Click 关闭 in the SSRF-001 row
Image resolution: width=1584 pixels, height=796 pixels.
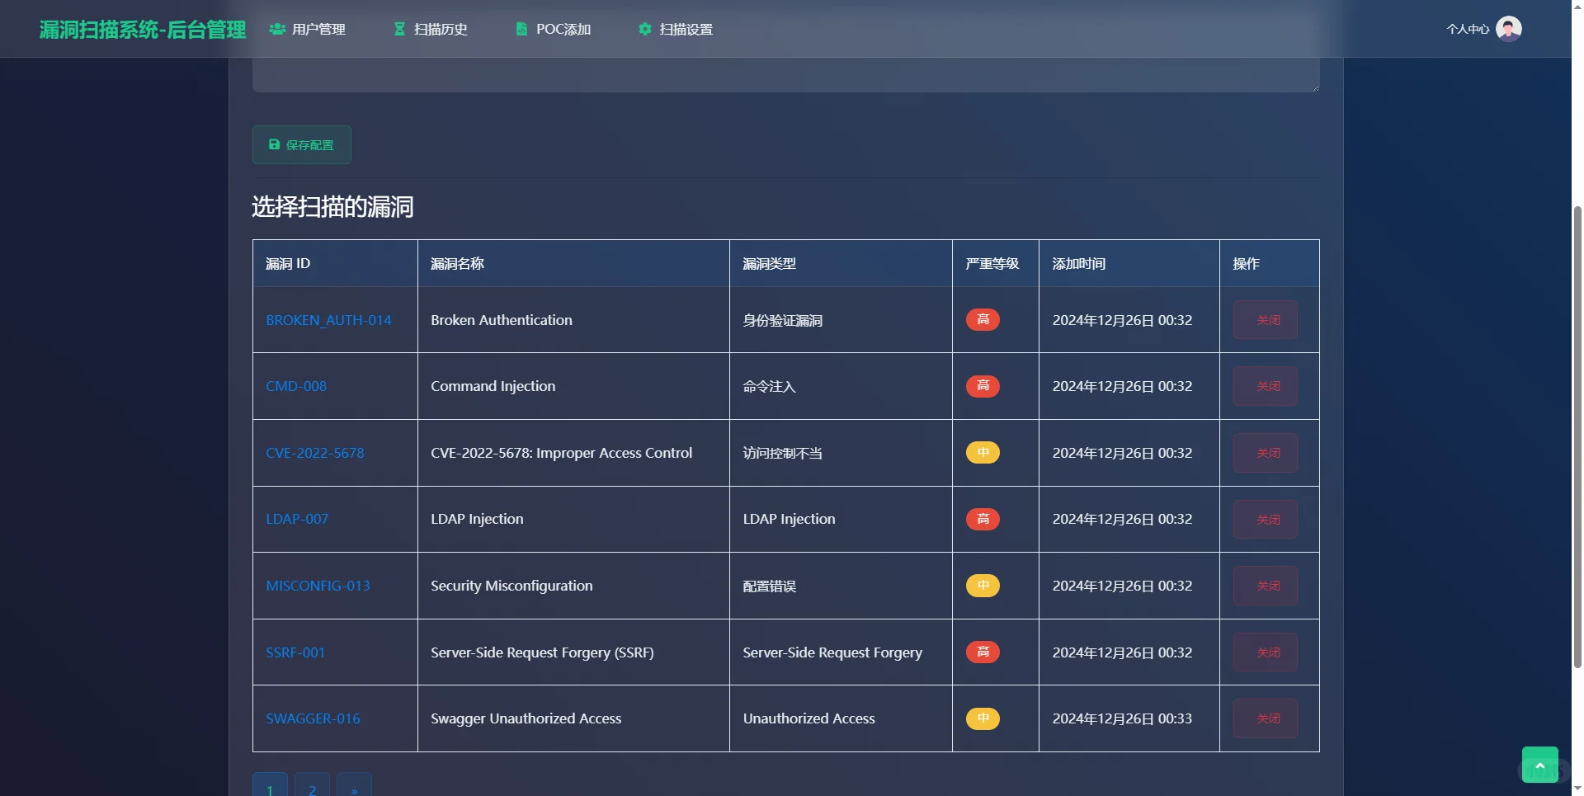click(1266, 652)
